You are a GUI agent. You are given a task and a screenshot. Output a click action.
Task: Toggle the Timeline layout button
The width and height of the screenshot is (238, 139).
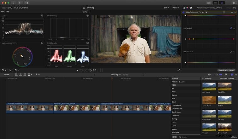215,3
